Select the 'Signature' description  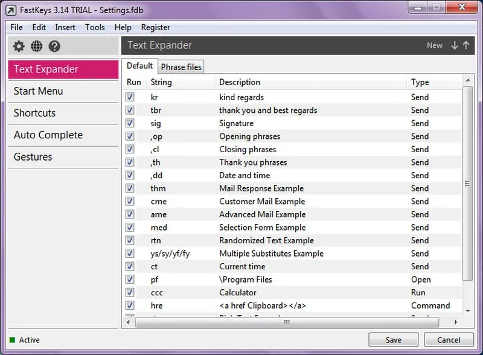[x=236, y=123]
